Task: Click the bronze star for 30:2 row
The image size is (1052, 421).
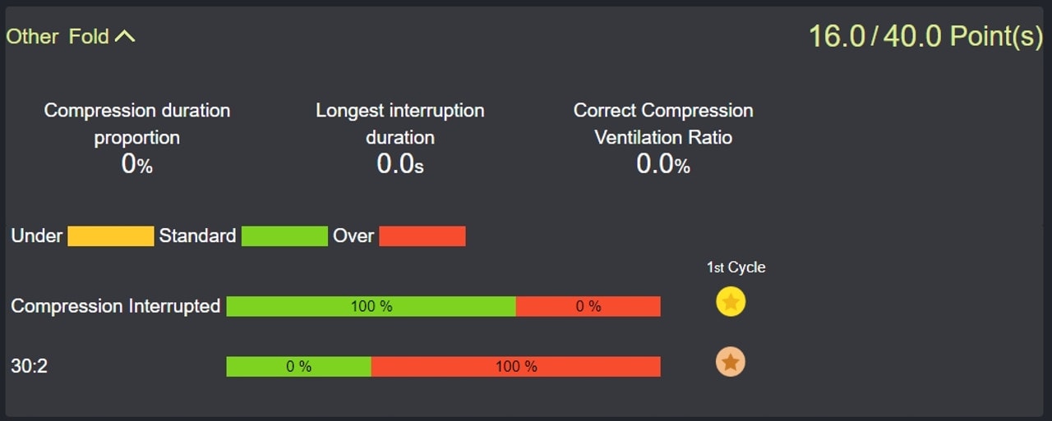Action: [731, 361]
